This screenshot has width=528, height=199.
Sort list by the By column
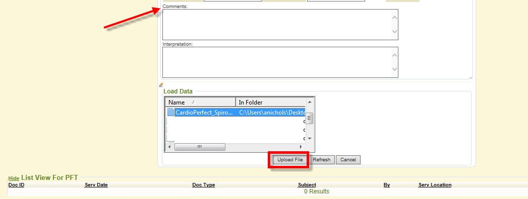[387, 185]
